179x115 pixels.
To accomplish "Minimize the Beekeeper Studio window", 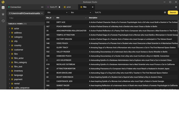I will tap(164, 2).
